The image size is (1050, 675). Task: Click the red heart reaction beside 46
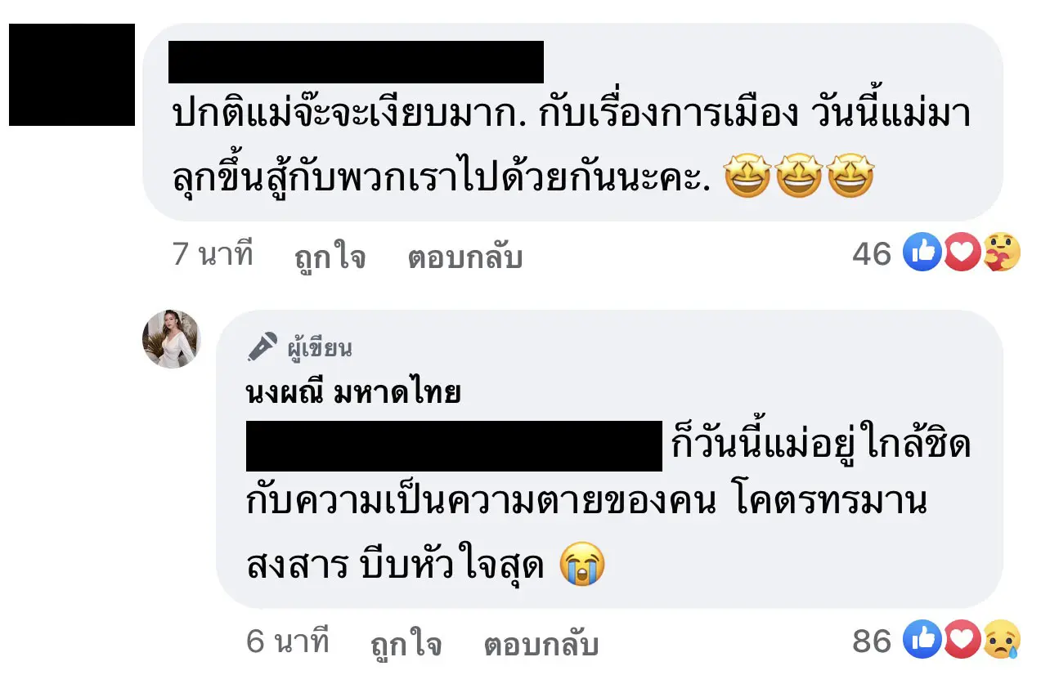tap(962, 253)
